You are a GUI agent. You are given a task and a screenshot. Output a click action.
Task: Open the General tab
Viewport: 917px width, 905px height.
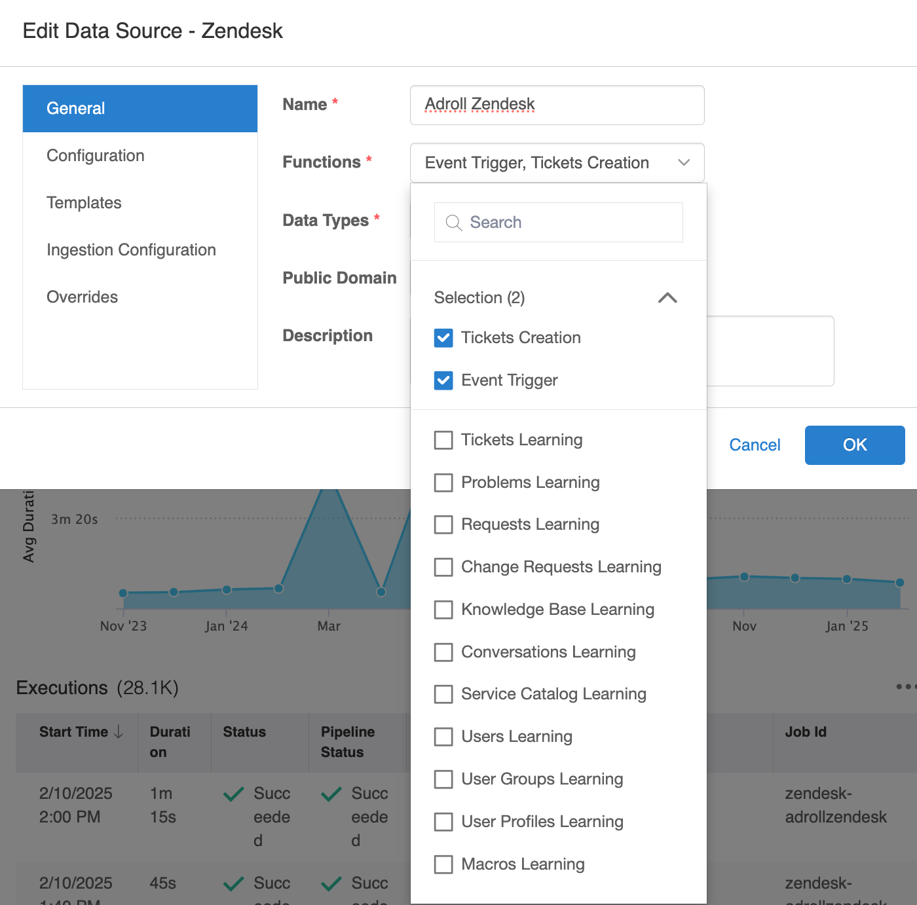click(140, 109)
